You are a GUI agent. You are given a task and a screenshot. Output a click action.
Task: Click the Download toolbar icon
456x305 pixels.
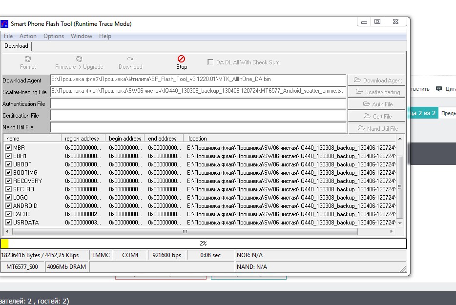130,59
